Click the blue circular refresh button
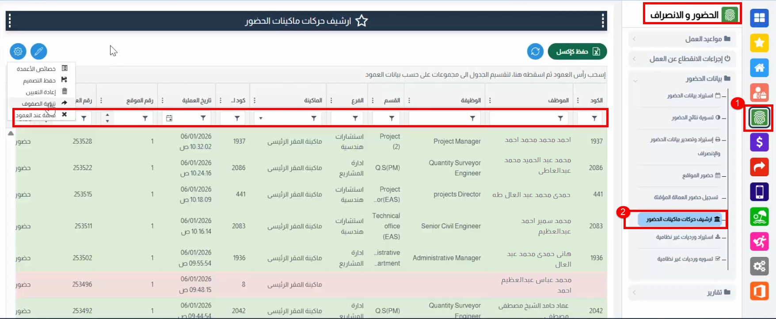Image resolution: width=776 pixels, height=319 pixels. pos(535,52)
